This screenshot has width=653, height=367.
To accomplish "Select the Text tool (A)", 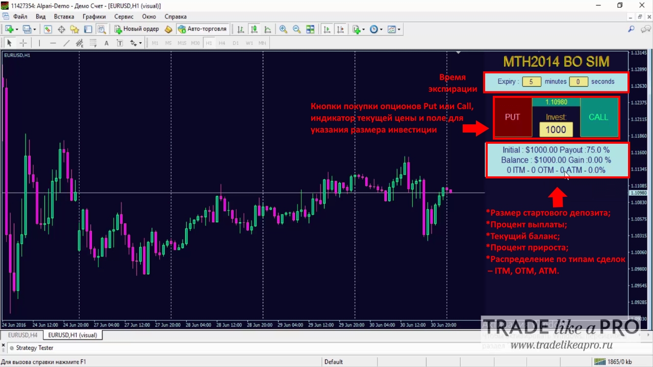I will [107, 43].
